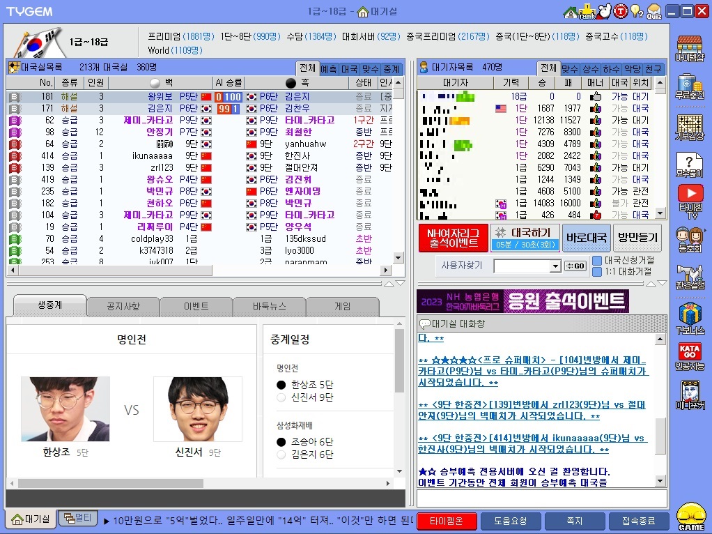Image resolution: width=712 pixels, height=534 pixels.
Task: Open the 아이템샵 item shop icon
Action: click(690, 48)
